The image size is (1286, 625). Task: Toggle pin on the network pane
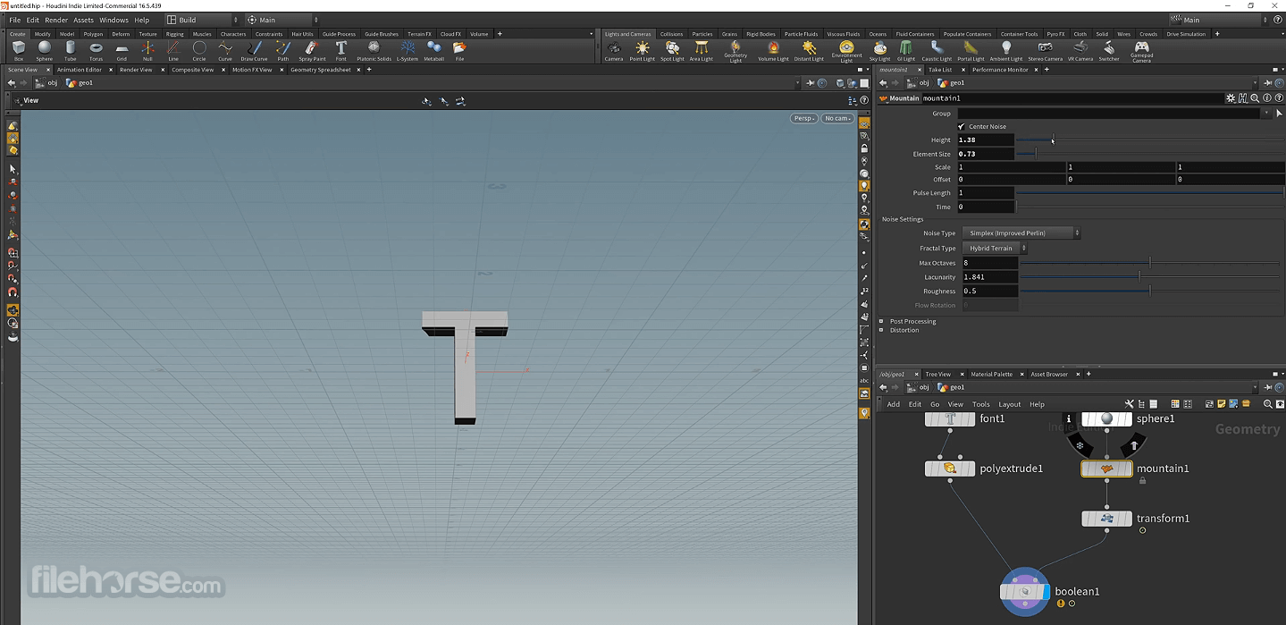1268,387
